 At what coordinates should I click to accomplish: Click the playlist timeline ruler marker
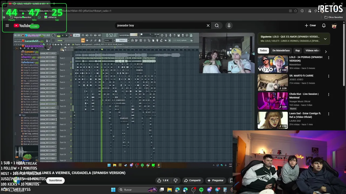102,50
